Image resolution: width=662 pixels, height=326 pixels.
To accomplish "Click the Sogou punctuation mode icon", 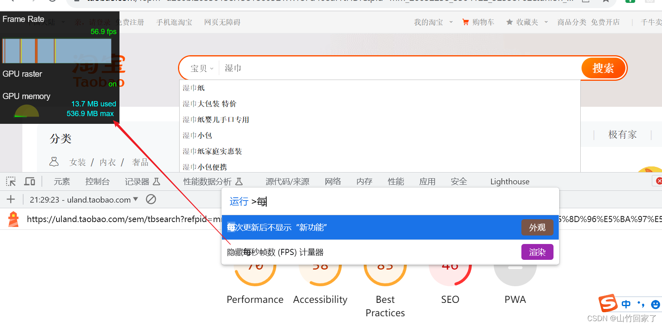I will (641, 304).
